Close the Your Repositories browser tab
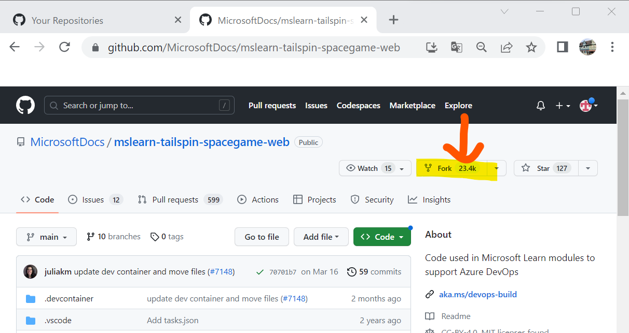629x333 pixels. [x=178, y=20]
